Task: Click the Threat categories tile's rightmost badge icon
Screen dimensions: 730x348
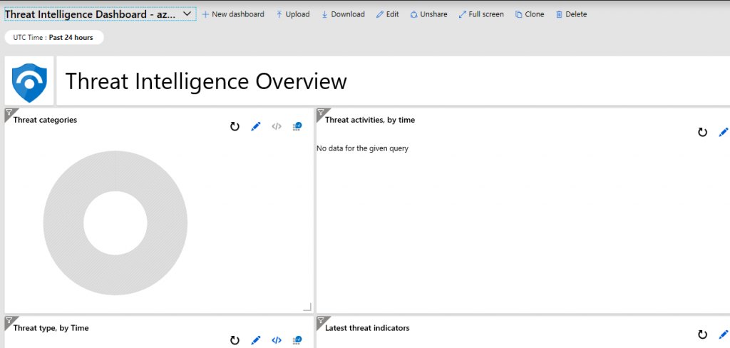Action: point(297,127)
